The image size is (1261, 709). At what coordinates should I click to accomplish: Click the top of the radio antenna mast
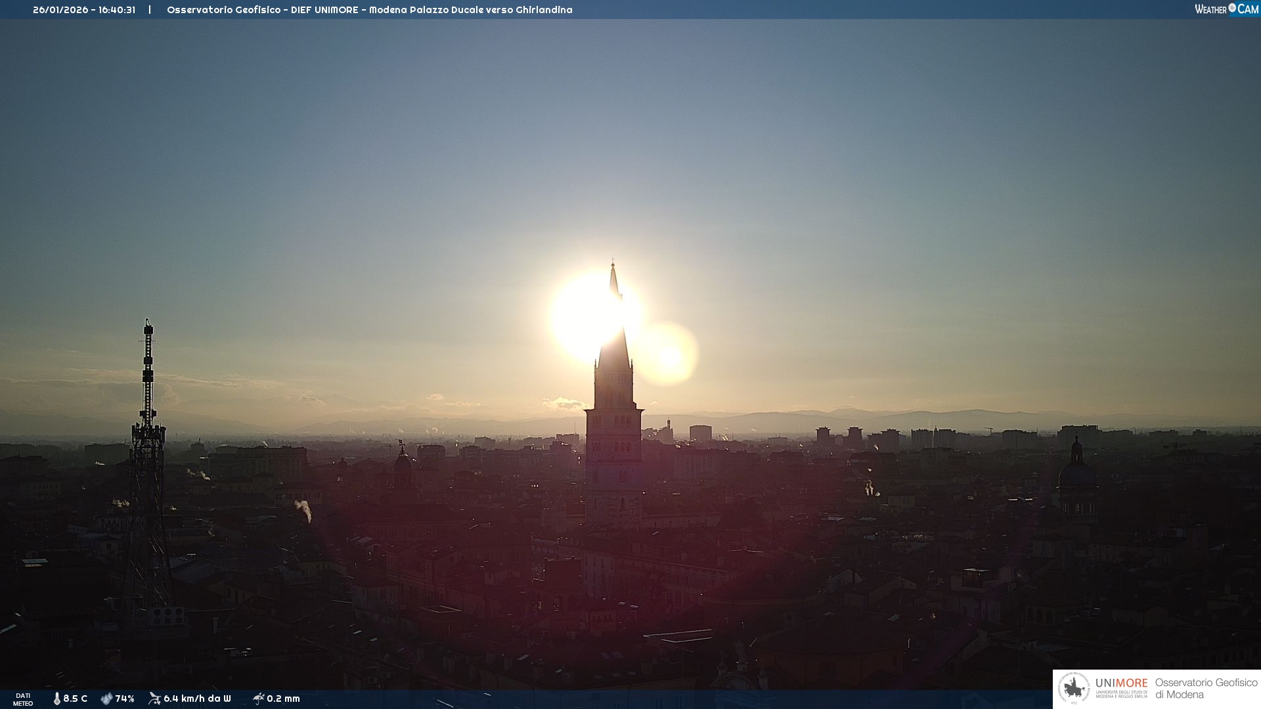[x=148, y=327]
